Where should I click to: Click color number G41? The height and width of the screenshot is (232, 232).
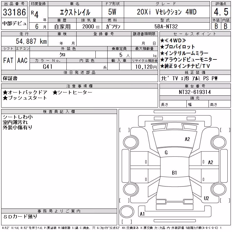[x=48, y=67]
